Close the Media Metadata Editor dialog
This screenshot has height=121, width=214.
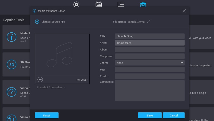coord(184,11)
